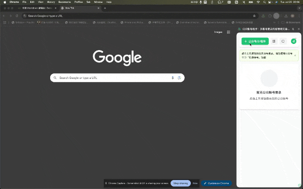The width and height of the screenshot is (303, 189).
Task: Close the extension side panel
Action: [x=299, y=29]
